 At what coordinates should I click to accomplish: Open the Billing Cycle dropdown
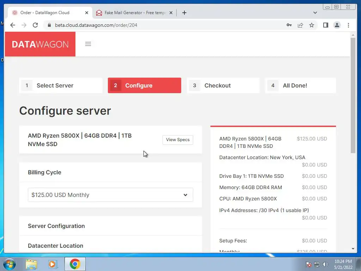(x=110, y=195)
